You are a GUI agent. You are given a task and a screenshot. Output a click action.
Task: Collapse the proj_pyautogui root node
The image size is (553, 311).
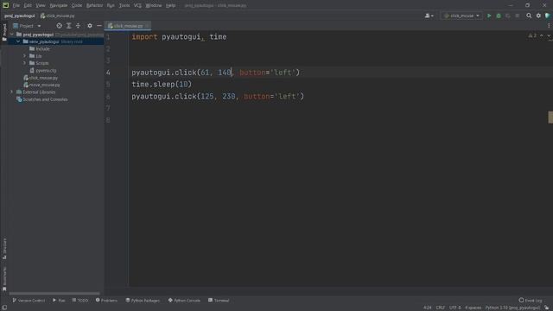coord(11,35)
